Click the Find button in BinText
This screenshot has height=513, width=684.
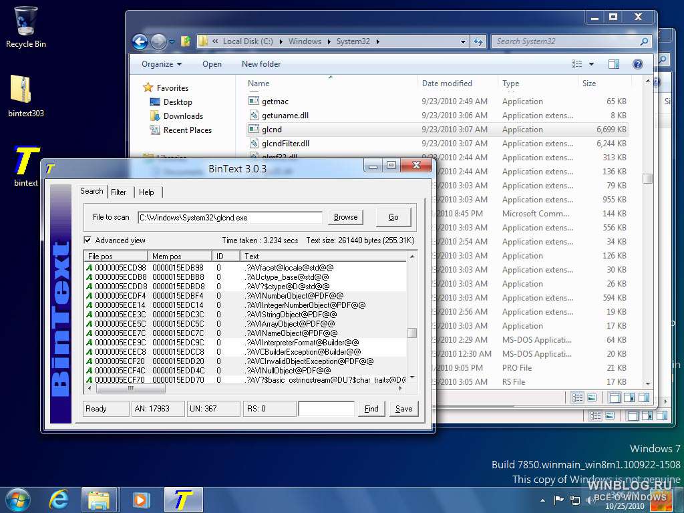371,409
